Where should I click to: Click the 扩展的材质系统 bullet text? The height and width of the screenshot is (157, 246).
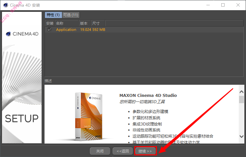pos(146,118)
